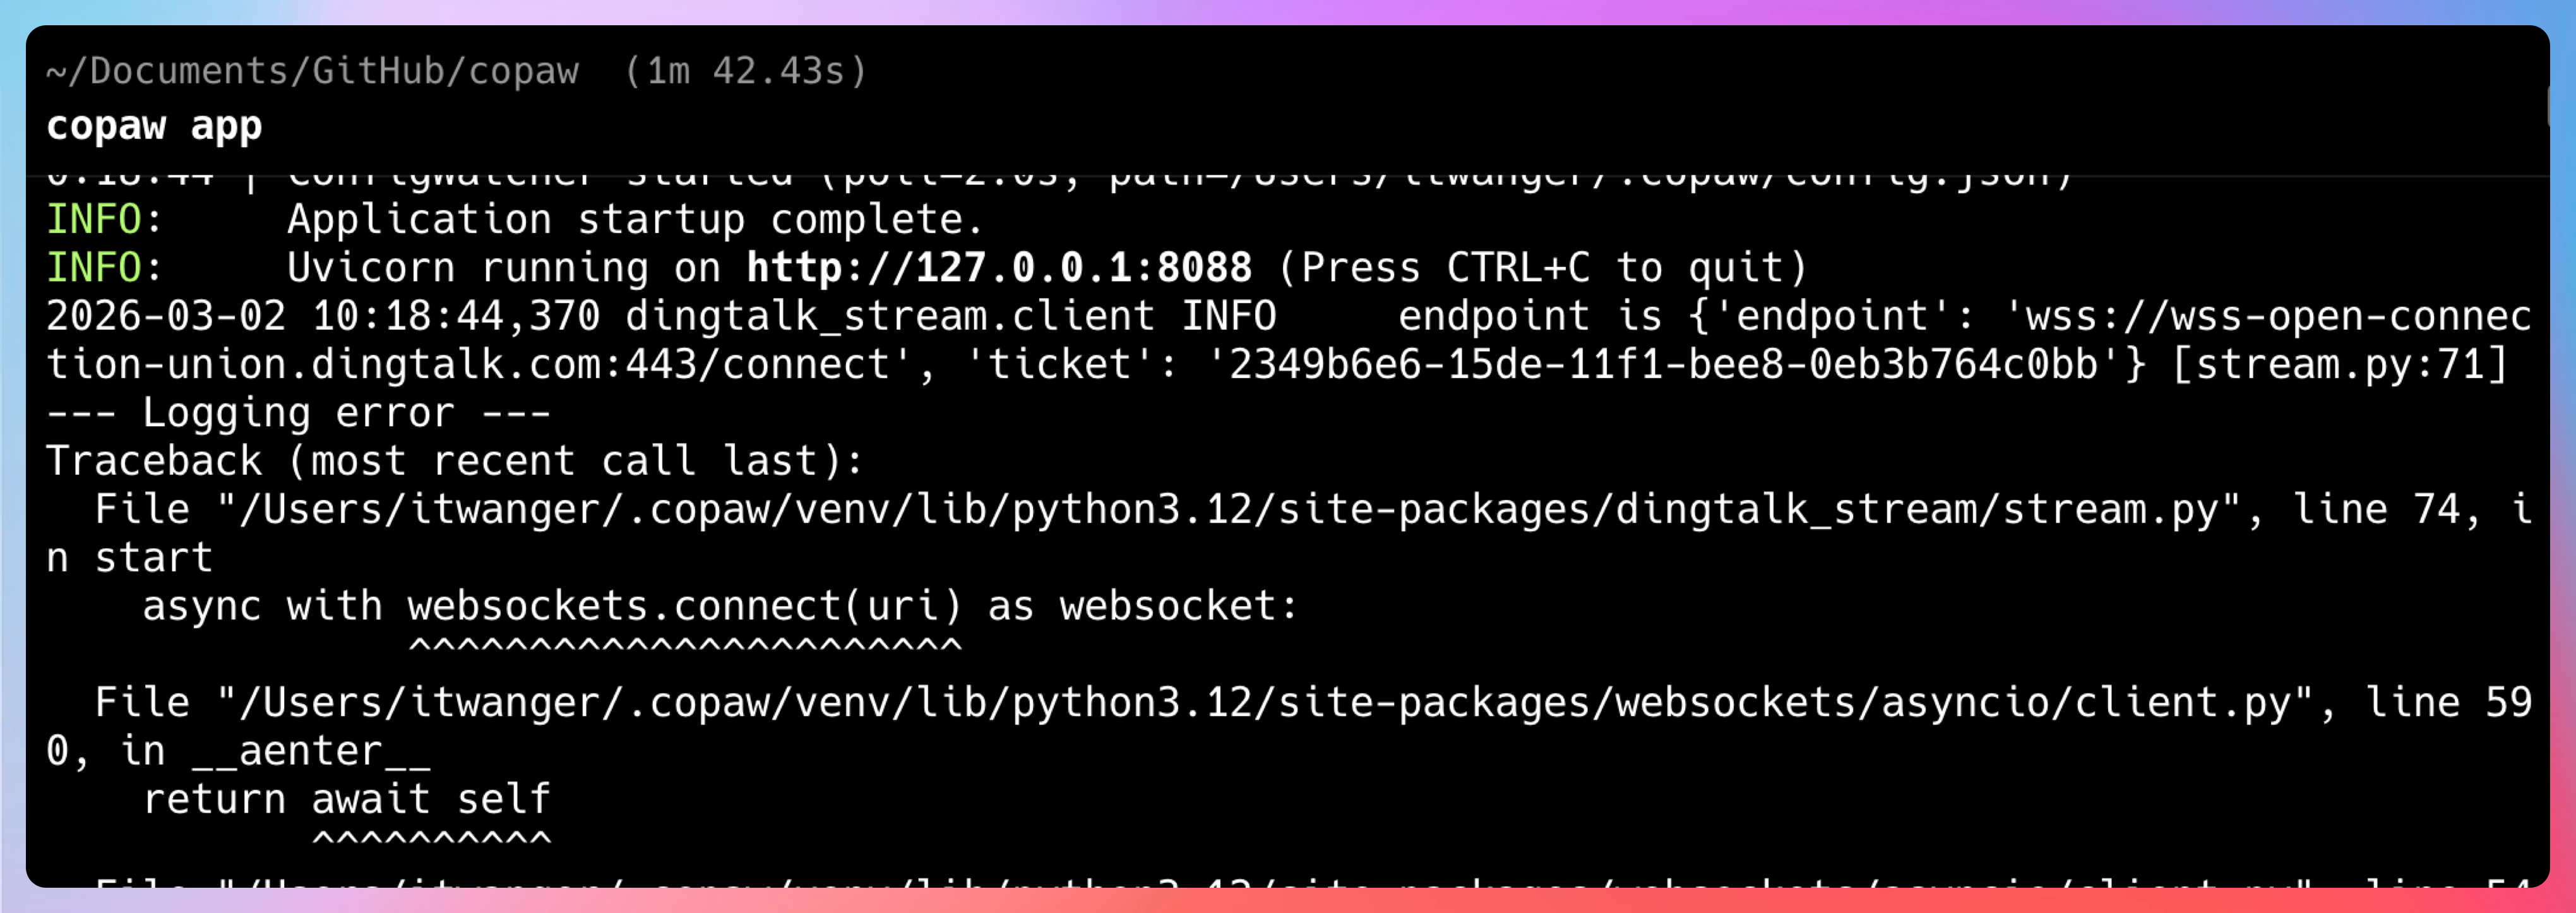This screenshot has height=913, width=2576.
Task: Click the timestamp 2026-03-02 10:18:44,370
Action: click(x=323, y=317)
